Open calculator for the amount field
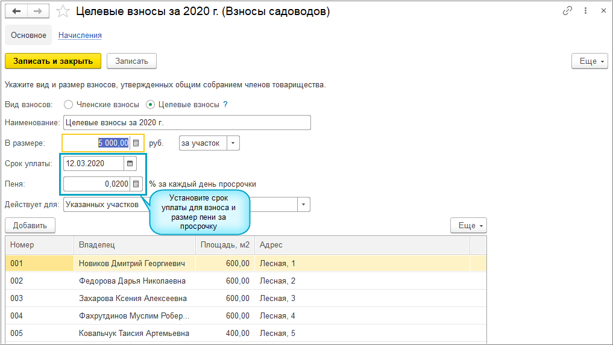The width and height of the screenshot is (613, 345). [x=136, y=143]
